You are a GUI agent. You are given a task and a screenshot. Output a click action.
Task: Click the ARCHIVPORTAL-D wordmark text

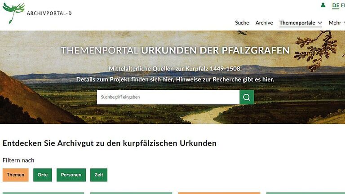[49, 13]
